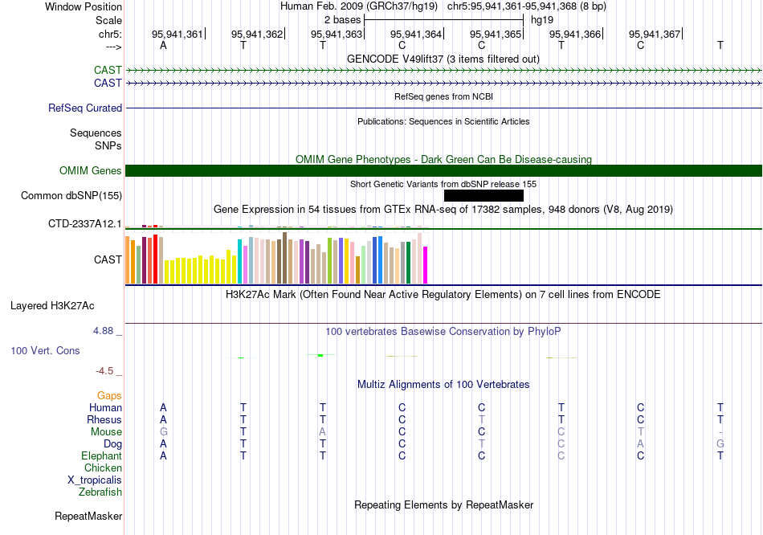
Task: Click the Mouse row's gray G base
Action: pyautogui.click(x=163, y=432)
